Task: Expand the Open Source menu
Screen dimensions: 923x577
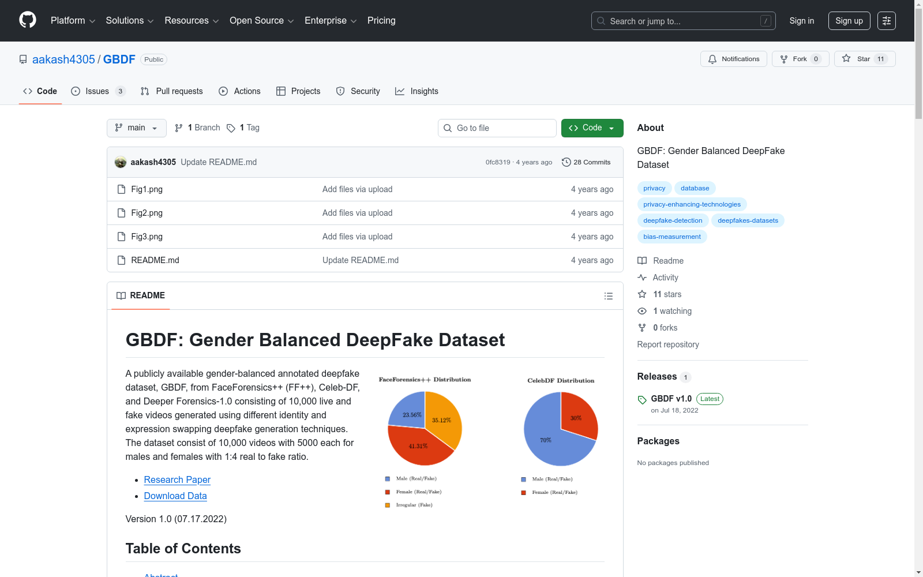Action: pos(262,21)
